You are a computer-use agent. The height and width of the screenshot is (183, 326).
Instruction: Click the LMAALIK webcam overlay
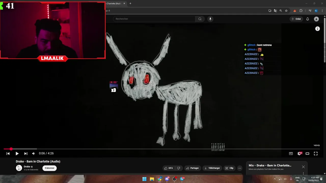(53, 32)
